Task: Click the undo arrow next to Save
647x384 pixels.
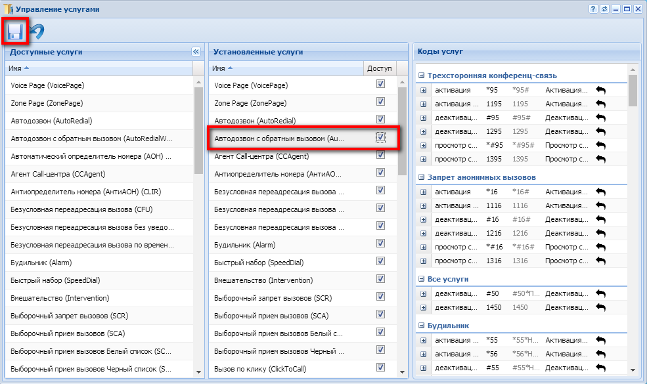Action: [37, 32]
